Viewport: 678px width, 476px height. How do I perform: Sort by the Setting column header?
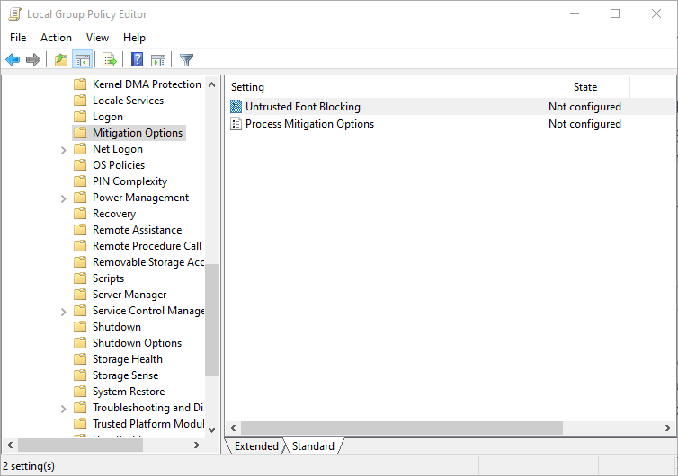pyautogui.click(x=383, y=87)
